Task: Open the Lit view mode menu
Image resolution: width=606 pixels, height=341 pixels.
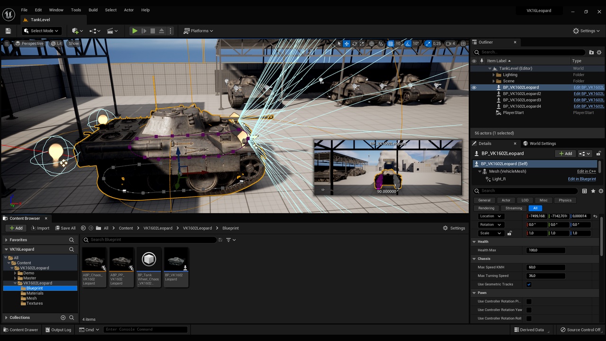Action: (56, 44)
